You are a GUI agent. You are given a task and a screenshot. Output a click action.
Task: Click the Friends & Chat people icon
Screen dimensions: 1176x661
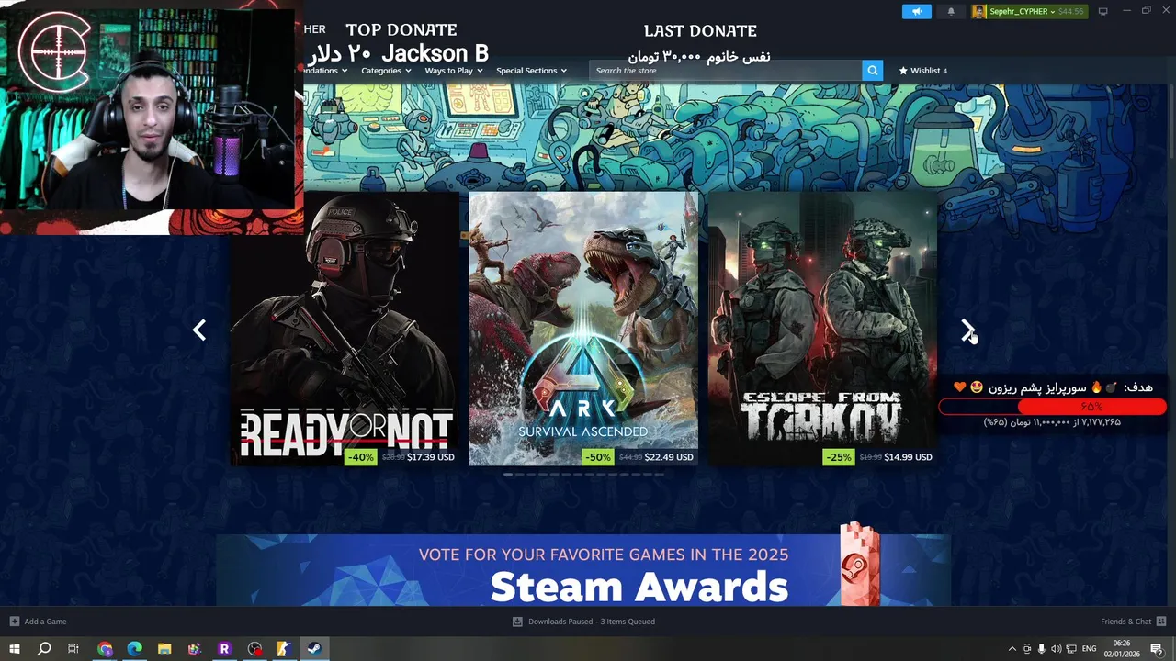tap(1161, 622)
